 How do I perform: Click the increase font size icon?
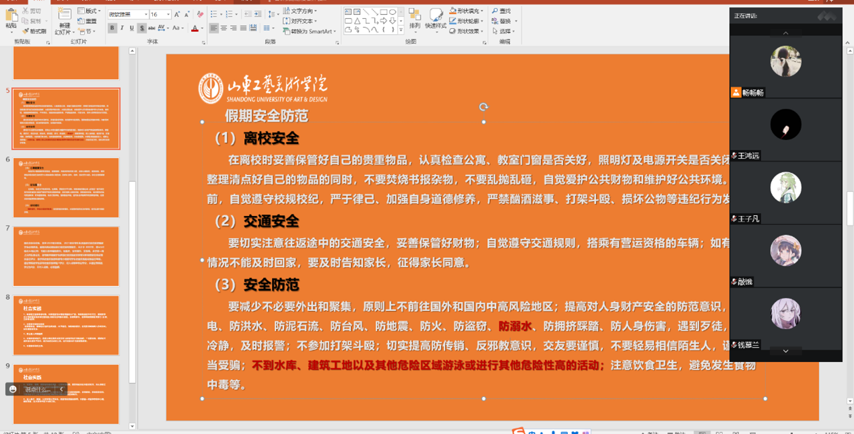[x=177, y=14]
